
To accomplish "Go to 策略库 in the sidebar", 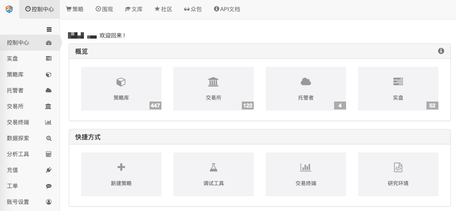I will click(x=30, y=74).
